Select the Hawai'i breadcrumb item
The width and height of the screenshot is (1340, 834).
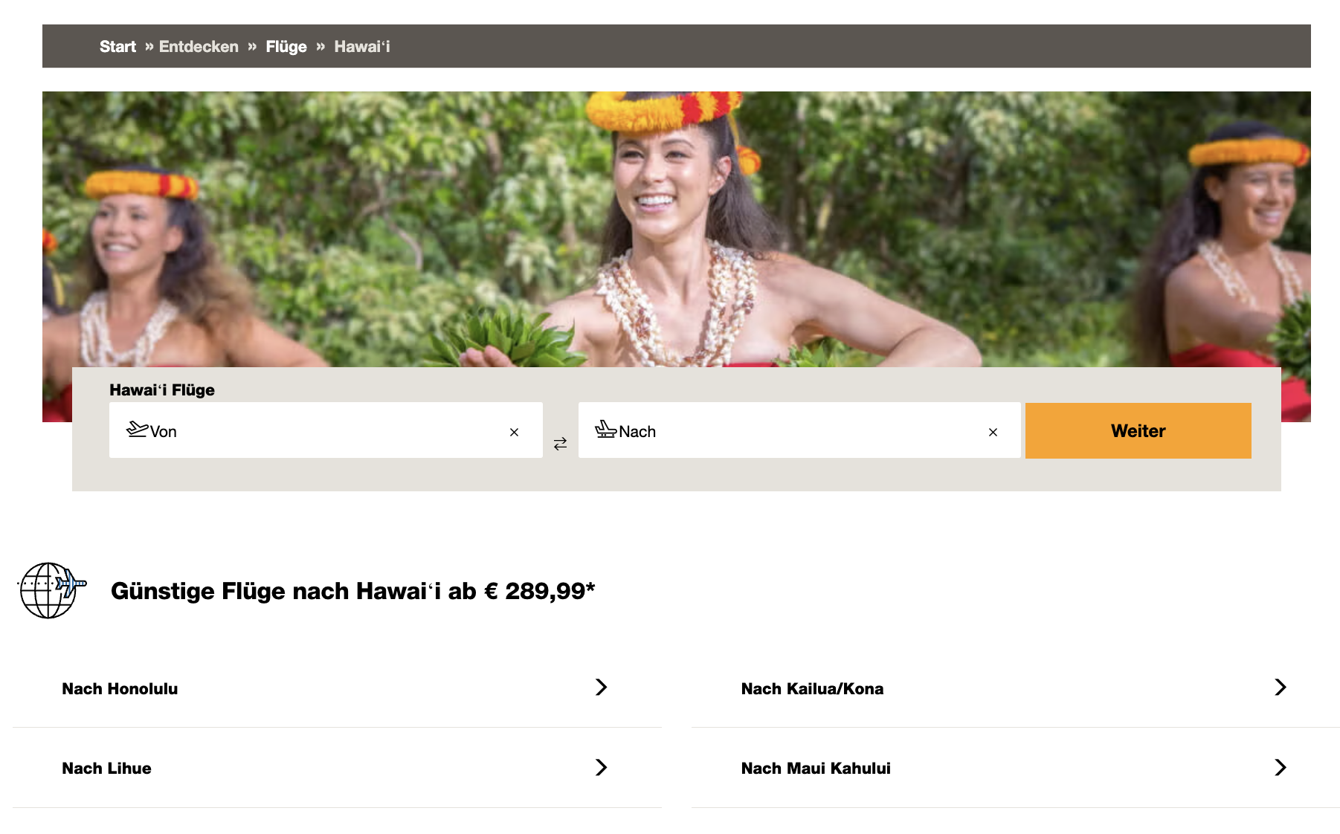tap(362, 47)
